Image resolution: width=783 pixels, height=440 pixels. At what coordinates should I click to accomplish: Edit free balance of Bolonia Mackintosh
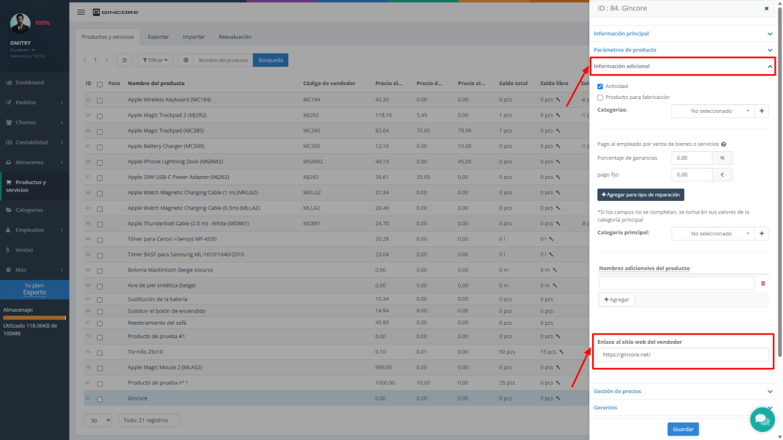(555, 270)
